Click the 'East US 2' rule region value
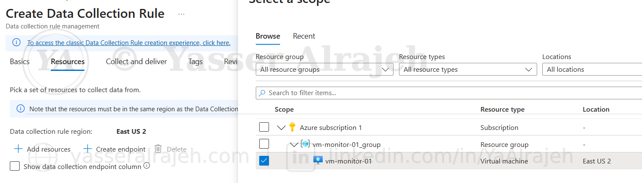Screen dimensions: 642x183 [x=131, y=132]
